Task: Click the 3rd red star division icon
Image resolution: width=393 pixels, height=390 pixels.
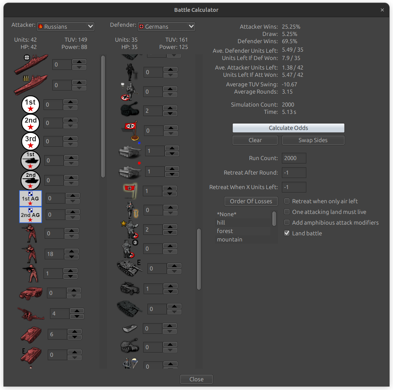Action: 31,141
